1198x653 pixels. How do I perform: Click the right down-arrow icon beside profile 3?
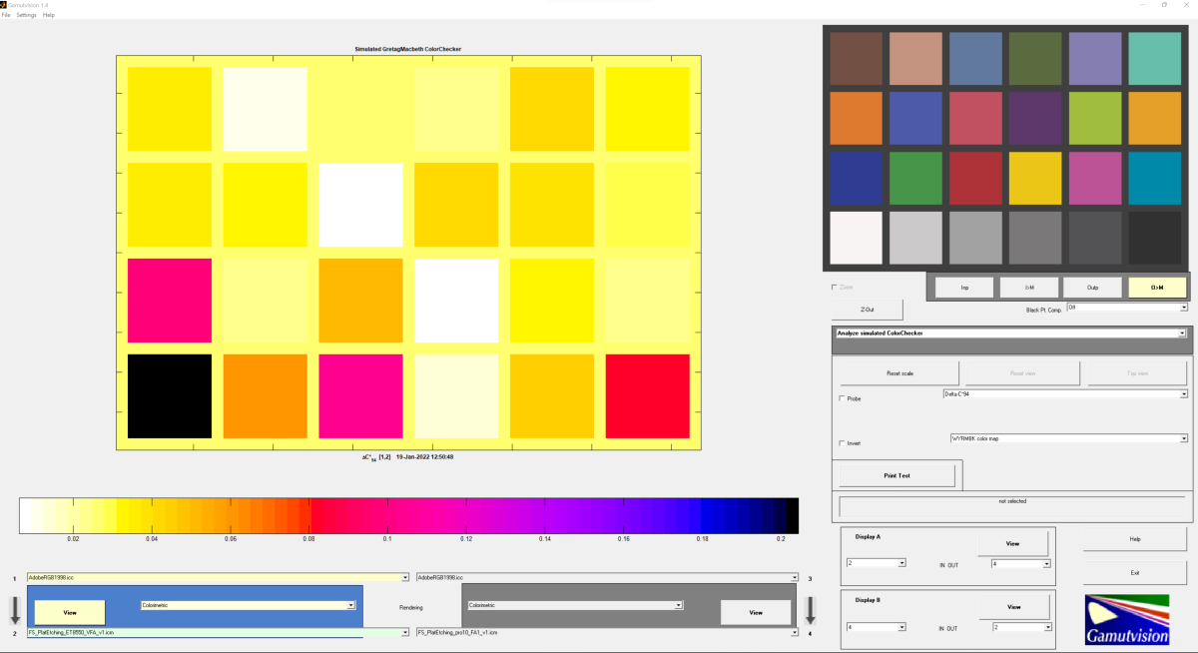coord(811,608)
